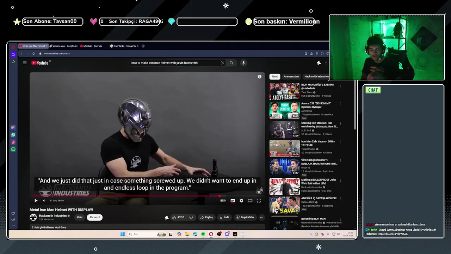
Task: Open Opera sidebar heart favorites icon
Action: [x=13, y=213]
